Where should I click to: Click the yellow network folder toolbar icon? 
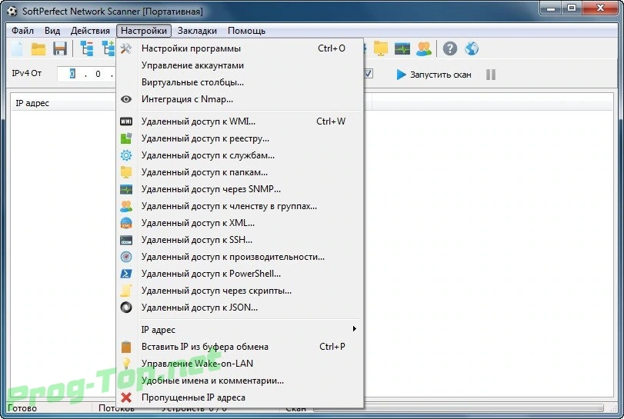click(x=380, y=48)
